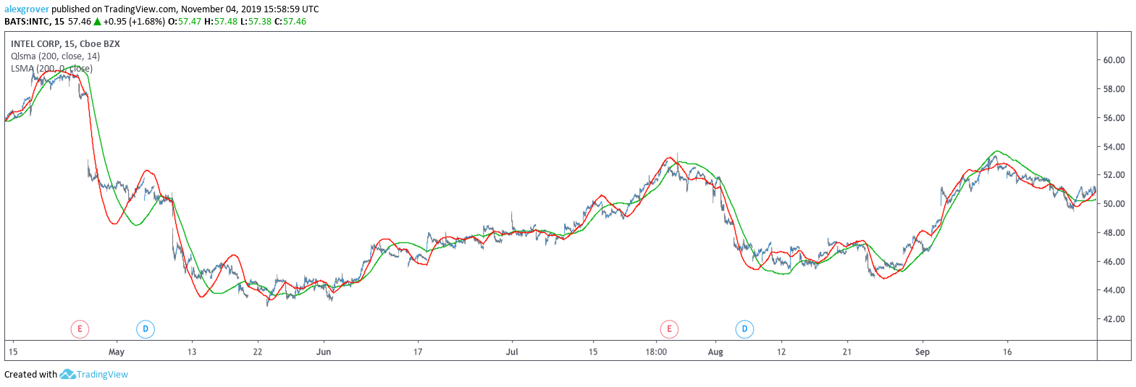The width and height of the screenshot is (1136, 387).
Task: Click the 56.00 price axis label
Action: 1114,118
